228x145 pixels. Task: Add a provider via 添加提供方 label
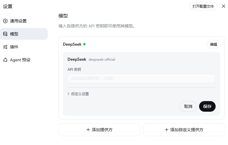click(x=102, y=130)
